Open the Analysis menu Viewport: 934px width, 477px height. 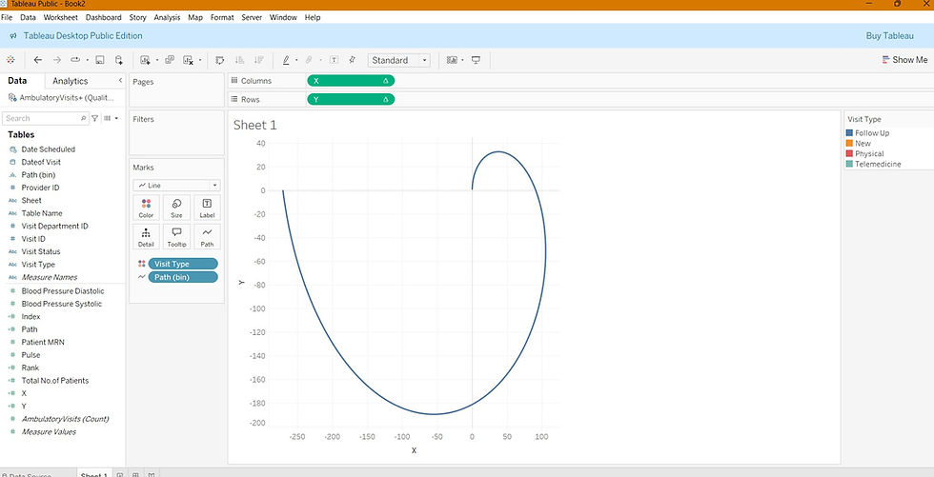tap(167, 17)
